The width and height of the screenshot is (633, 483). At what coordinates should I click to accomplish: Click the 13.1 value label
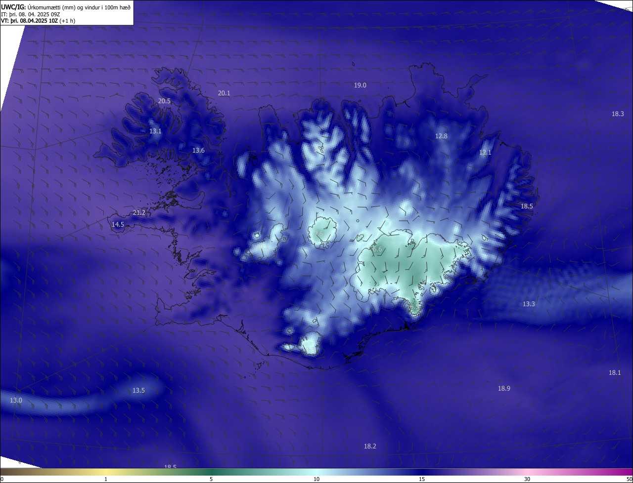coord(155,131)
